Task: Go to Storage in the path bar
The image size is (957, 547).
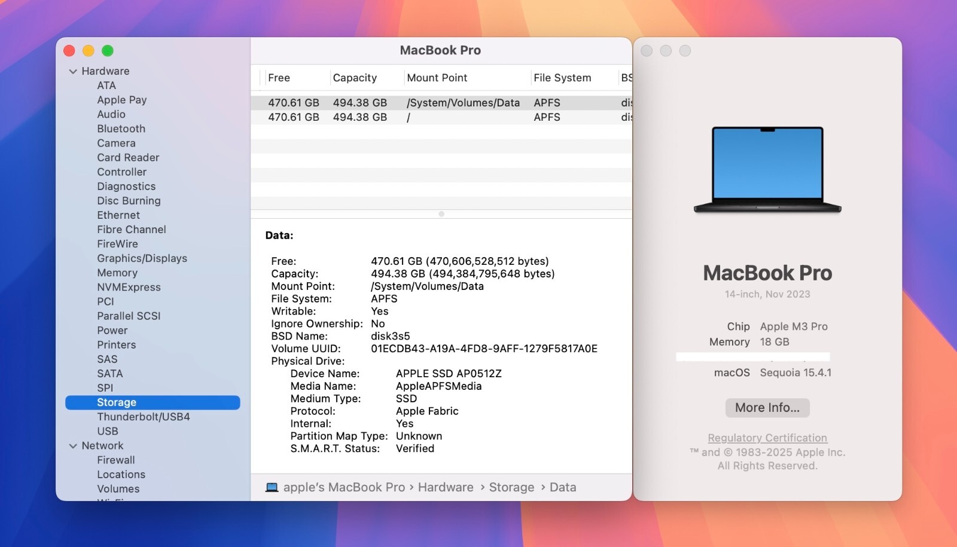Action: (512, 487)
